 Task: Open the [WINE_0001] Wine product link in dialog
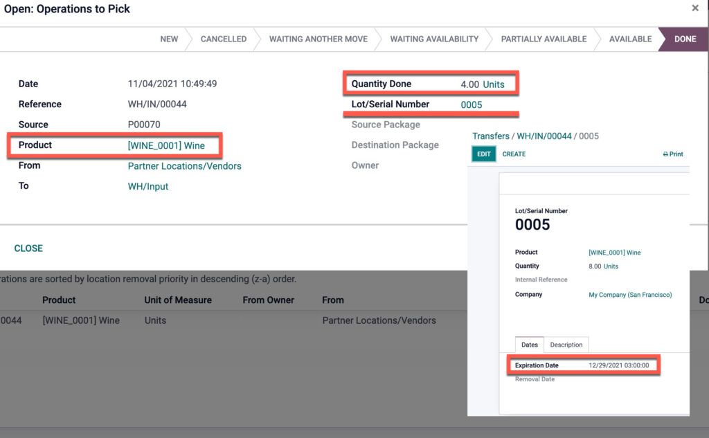point(166,145)
